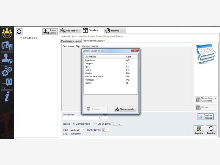This screenshot has height=165, width=220.
Task: Open the user access key sidebar icon
Action: tap(7, 58)
